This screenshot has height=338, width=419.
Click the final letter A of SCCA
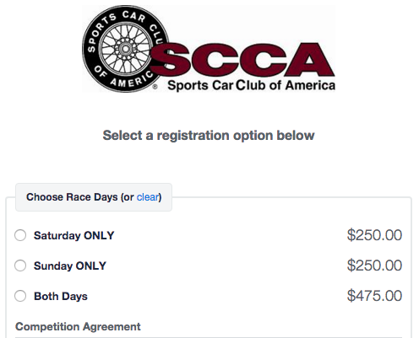click(x=309, y=60)
